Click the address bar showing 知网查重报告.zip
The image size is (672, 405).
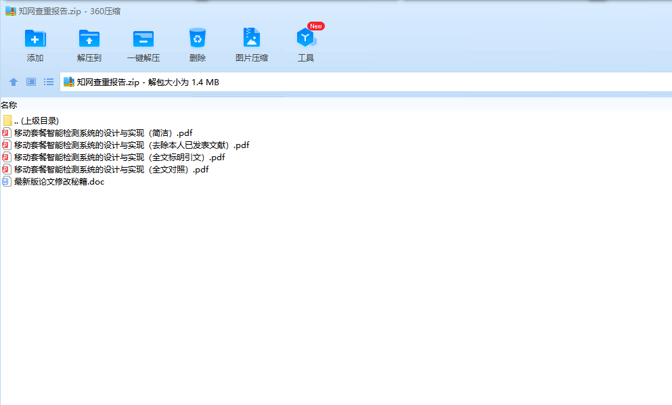[x=365, y=82]
